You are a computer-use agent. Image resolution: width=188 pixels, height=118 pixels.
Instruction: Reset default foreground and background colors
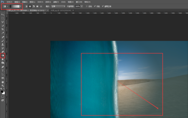[x=1, y=89]
